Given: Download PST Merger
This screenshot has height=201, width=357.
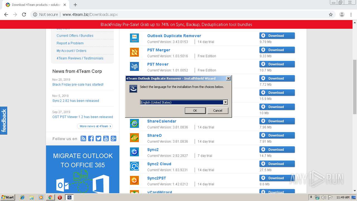Looking at the screenshot, I should [x=277, y=50].
